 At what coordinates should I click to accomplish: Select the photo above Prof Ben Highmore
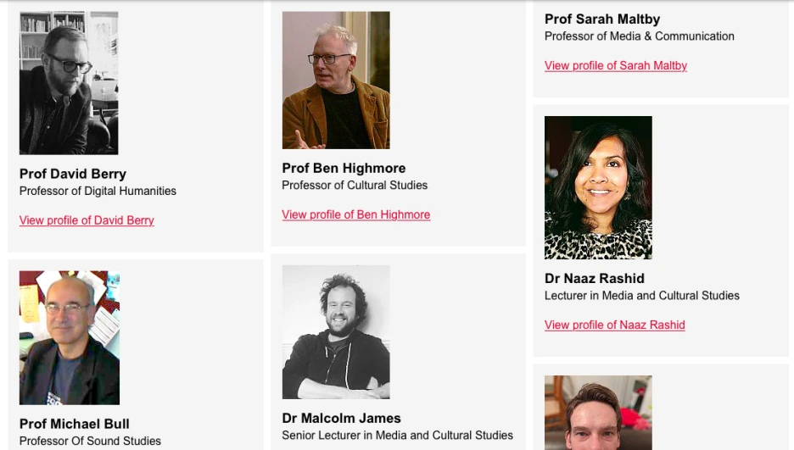pos(336,81)
